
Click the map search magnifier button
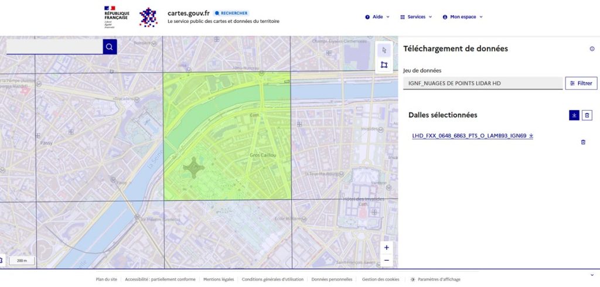click(x=110, y=47)
